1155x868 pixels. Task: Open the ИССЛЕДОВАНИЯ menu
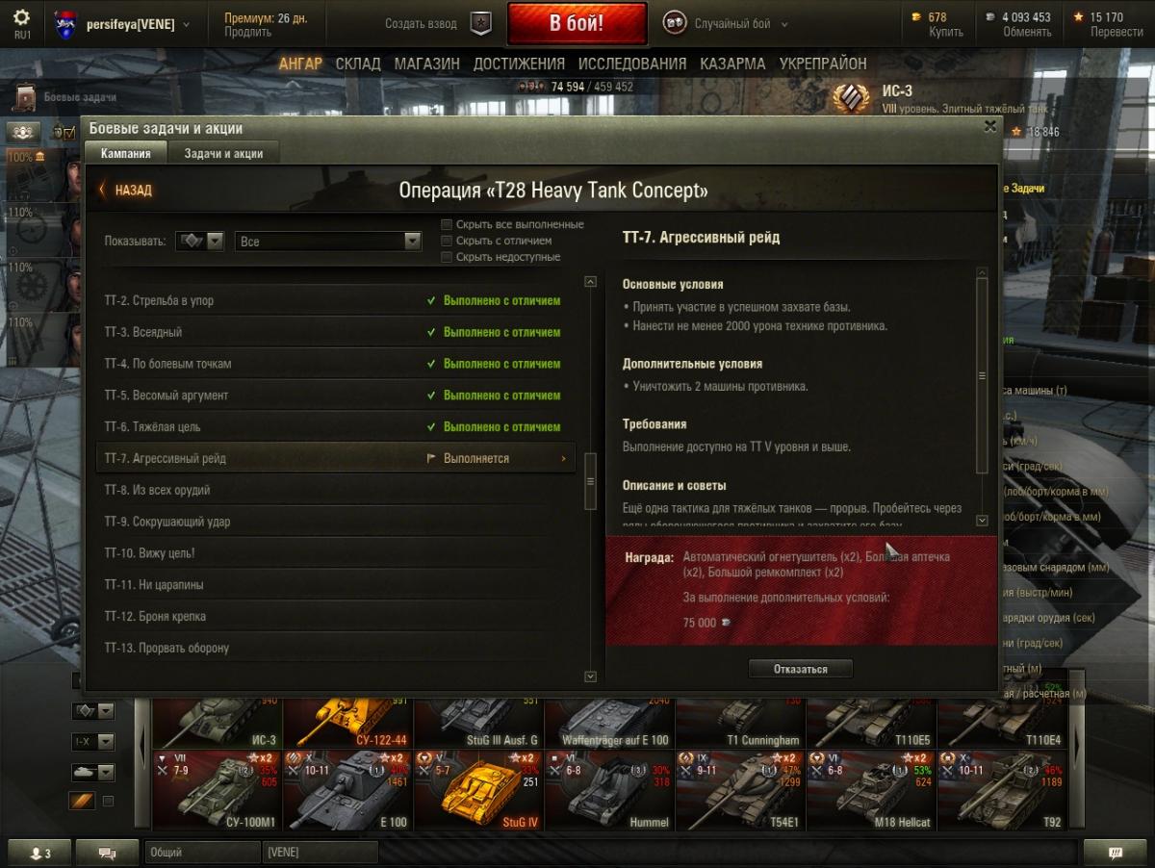click(632, 64)
